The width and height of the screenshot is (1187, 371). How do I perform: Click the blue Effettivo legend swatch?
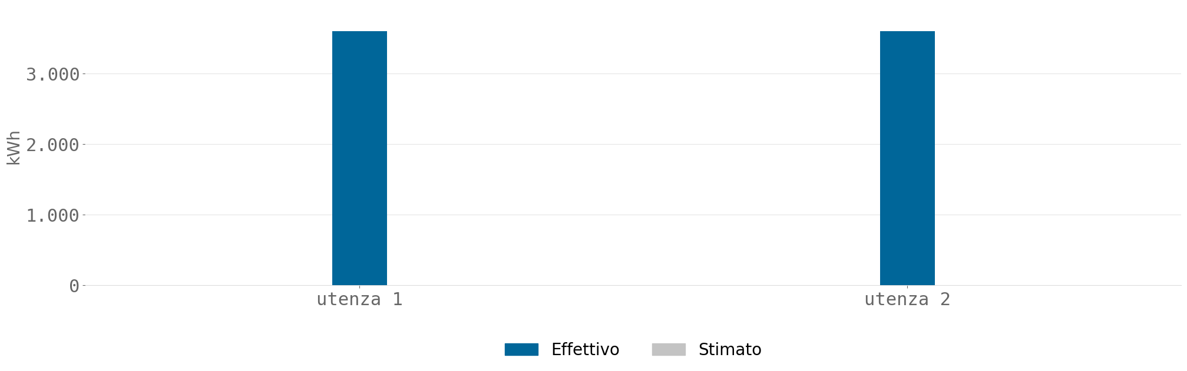pyautogui.click(x=521, y=350)
